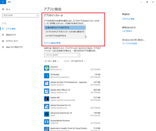The height and width of the screenshot is (131, 156).
Task: Click the AnswerWorks Runtime icon
Action: 46,122
